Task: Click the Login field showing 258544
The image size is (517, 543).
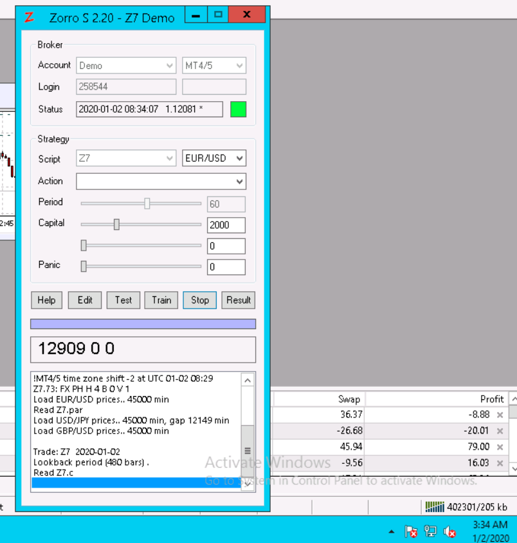Action: (126, 86)
